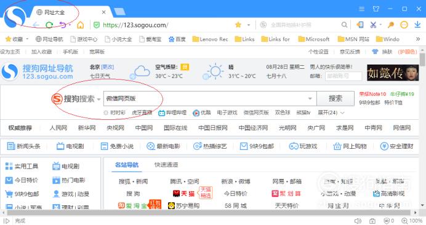Click the mailbox account input field
Image resolution: width=426 pixels, height=225 pixels.
pos(344,76)
